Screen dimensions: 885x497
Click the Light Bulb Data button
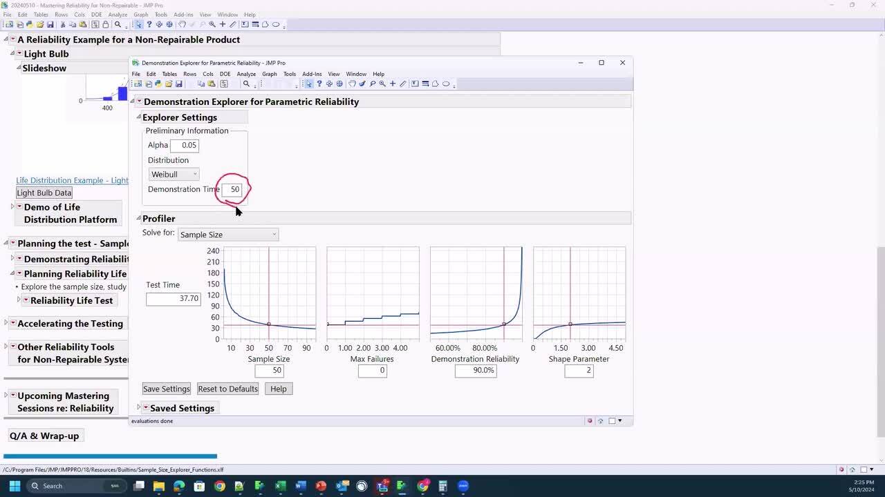(44, 193)
